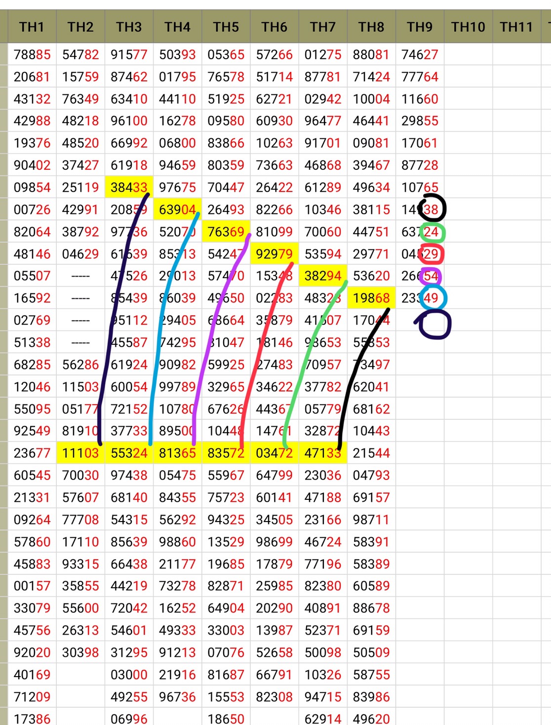The image size is (551, 725).
Task: Click cell 57266 under TH6
Action: pyautogui.click(x=274, y=54)
